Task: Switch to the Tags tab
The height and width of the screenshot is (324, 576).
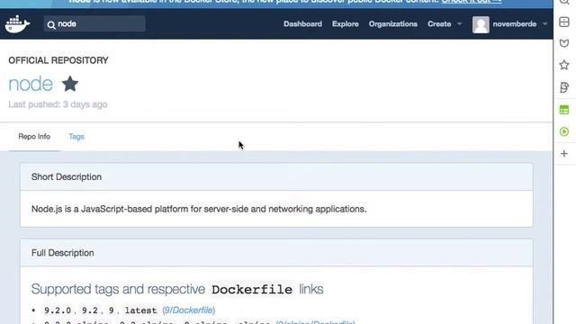Action: pyautogui.click(x=76, y=136)
